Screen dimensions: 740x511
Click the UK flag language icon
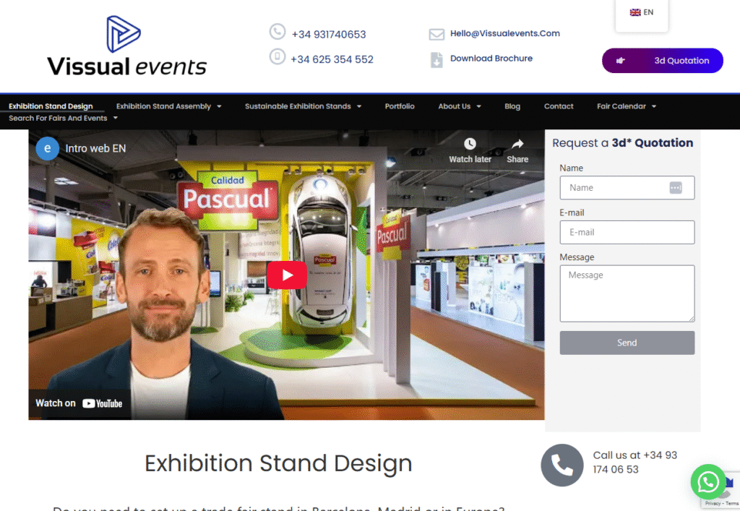635,12
